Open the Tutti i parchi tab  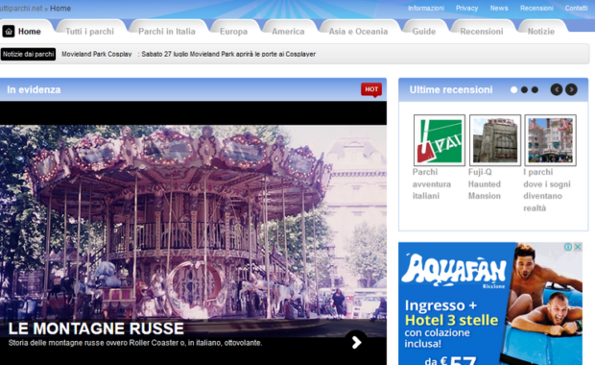click(89, 32)
